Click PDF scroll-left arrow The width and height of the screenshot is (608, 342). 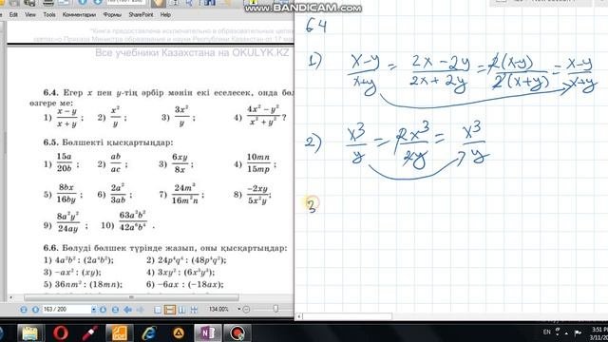10,297
